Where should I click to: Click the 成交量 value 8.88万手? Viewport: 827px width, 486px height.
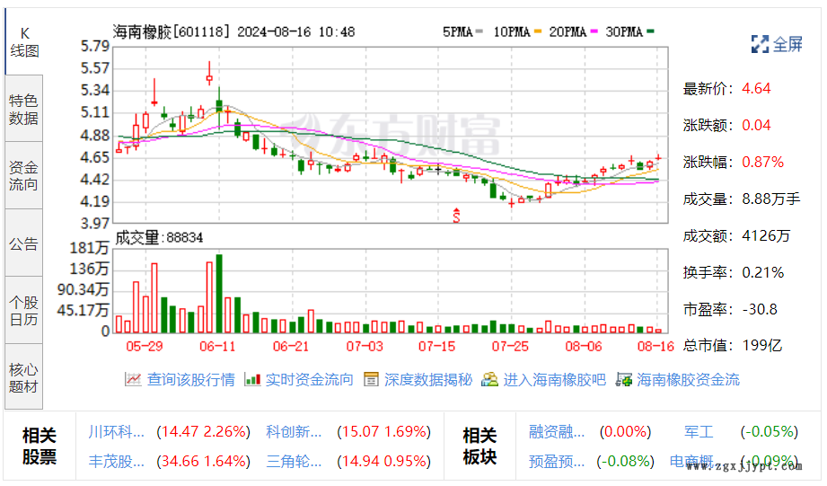tap(770, 199)
